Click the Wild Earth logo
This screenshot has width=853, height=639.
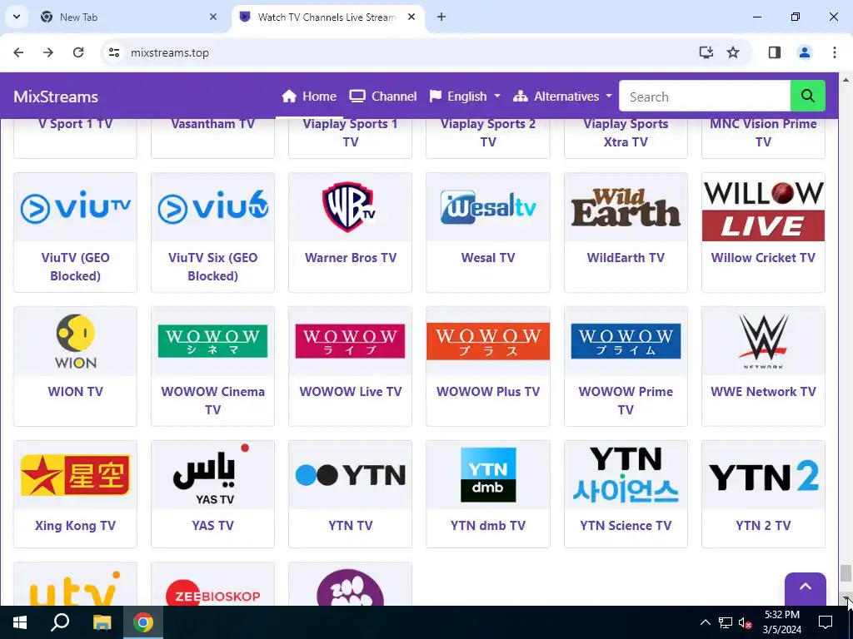[x=626, y=207]
